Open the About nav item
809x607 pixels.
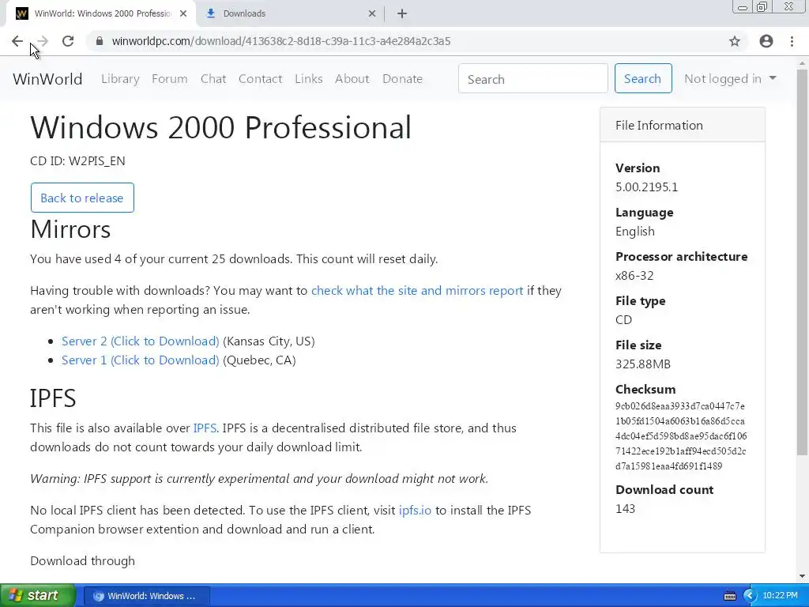352,79
